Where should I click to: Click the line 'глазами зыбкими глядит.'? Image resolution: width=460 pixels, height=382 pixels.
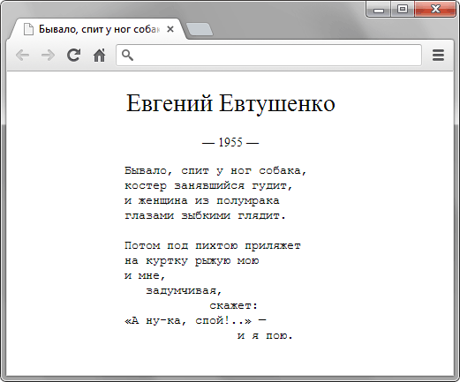pos(205,216)
